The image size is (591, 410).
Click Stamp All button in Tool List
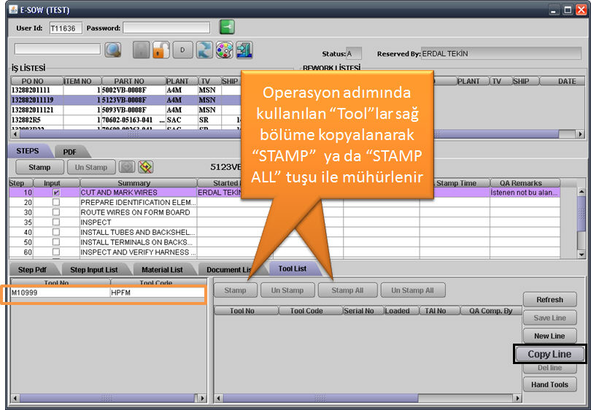pos(347,290)
